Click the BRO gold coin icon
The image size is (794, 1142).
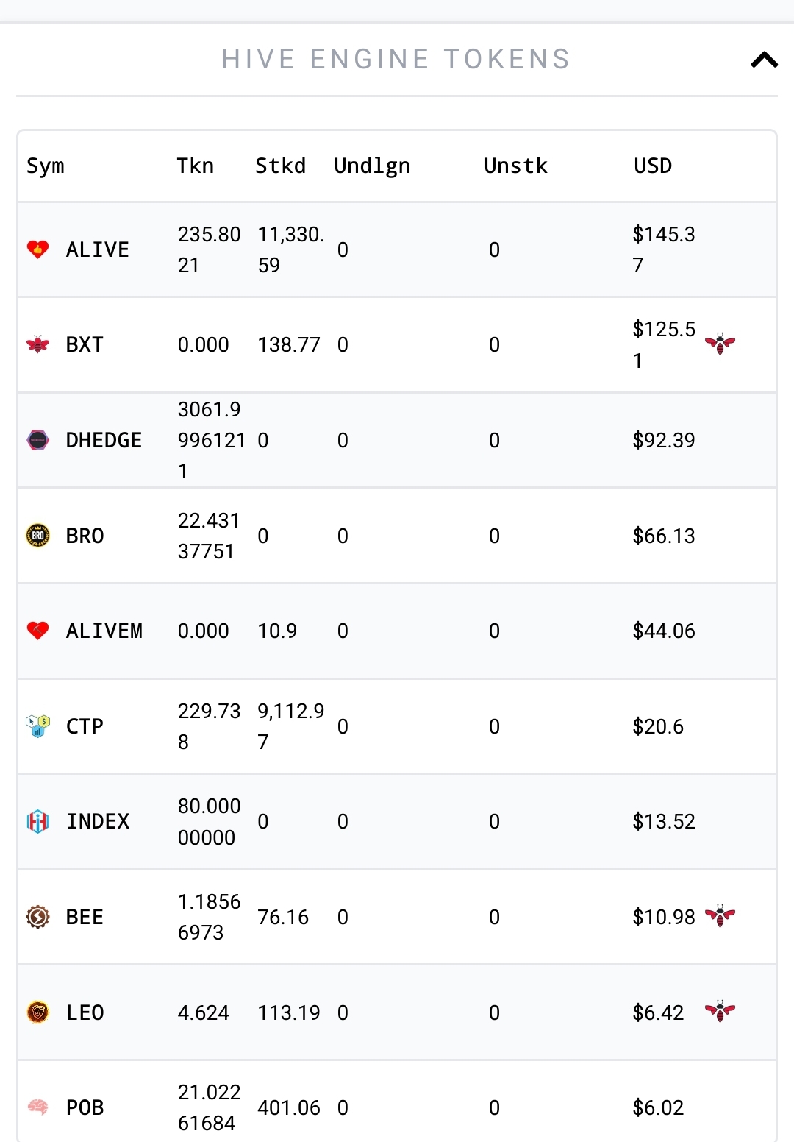click(x=38, y=536)
